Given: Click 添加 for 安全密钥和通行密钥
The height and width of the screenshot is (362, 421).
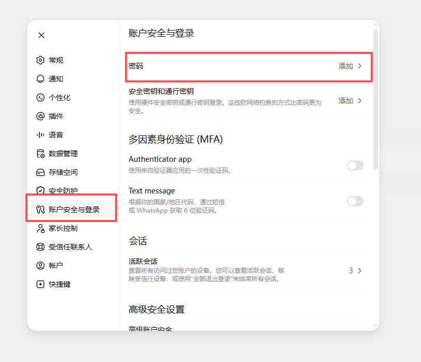Looking at the screenshot, I should point(345,101).
